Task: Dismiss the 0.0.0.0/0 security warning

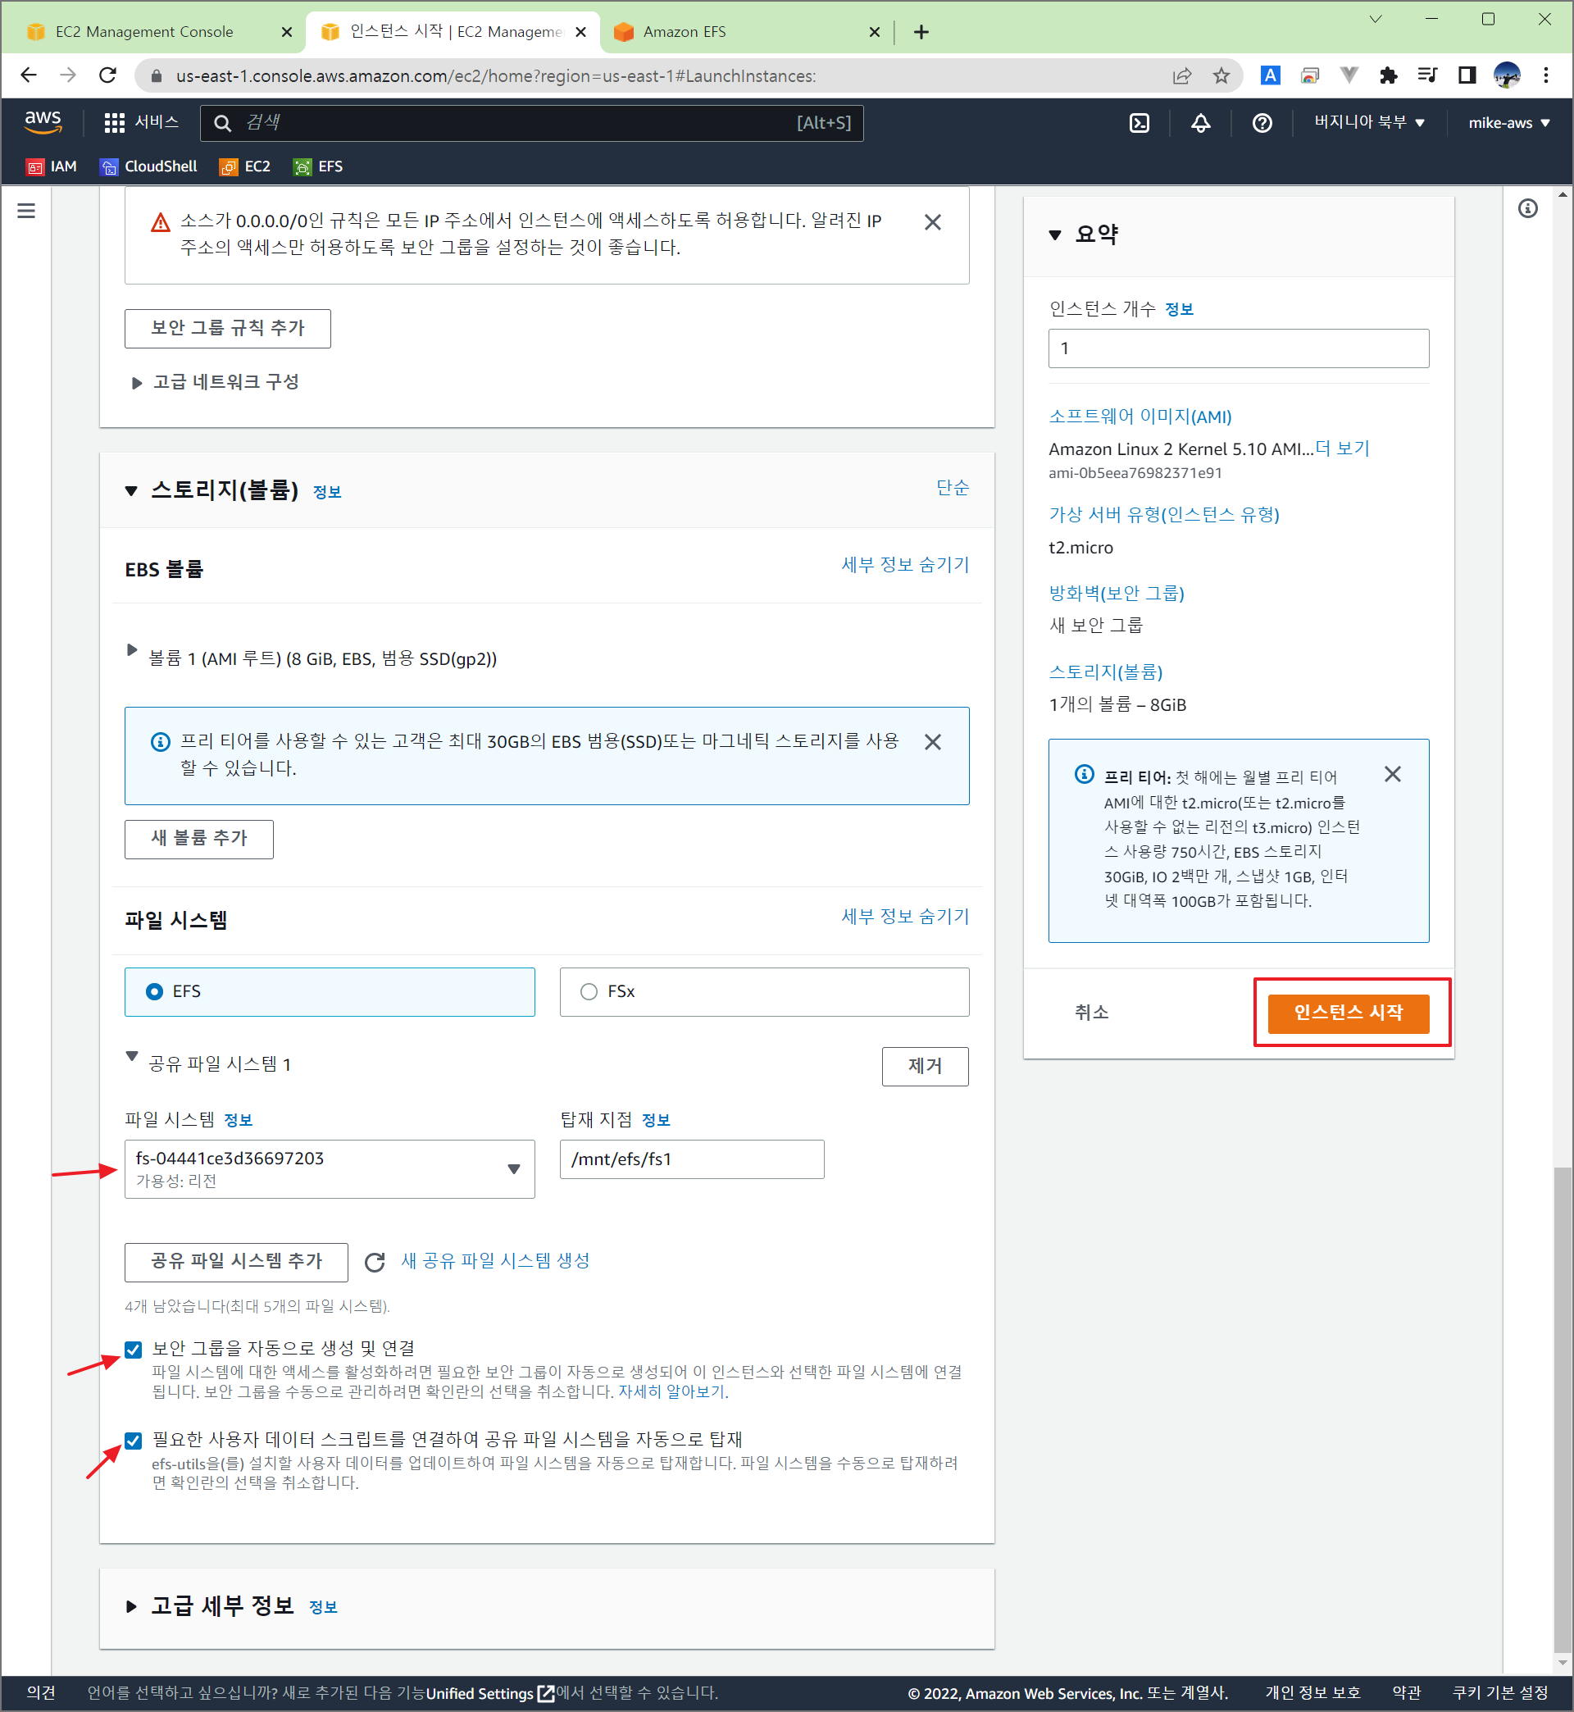Action: click(933, 222)
